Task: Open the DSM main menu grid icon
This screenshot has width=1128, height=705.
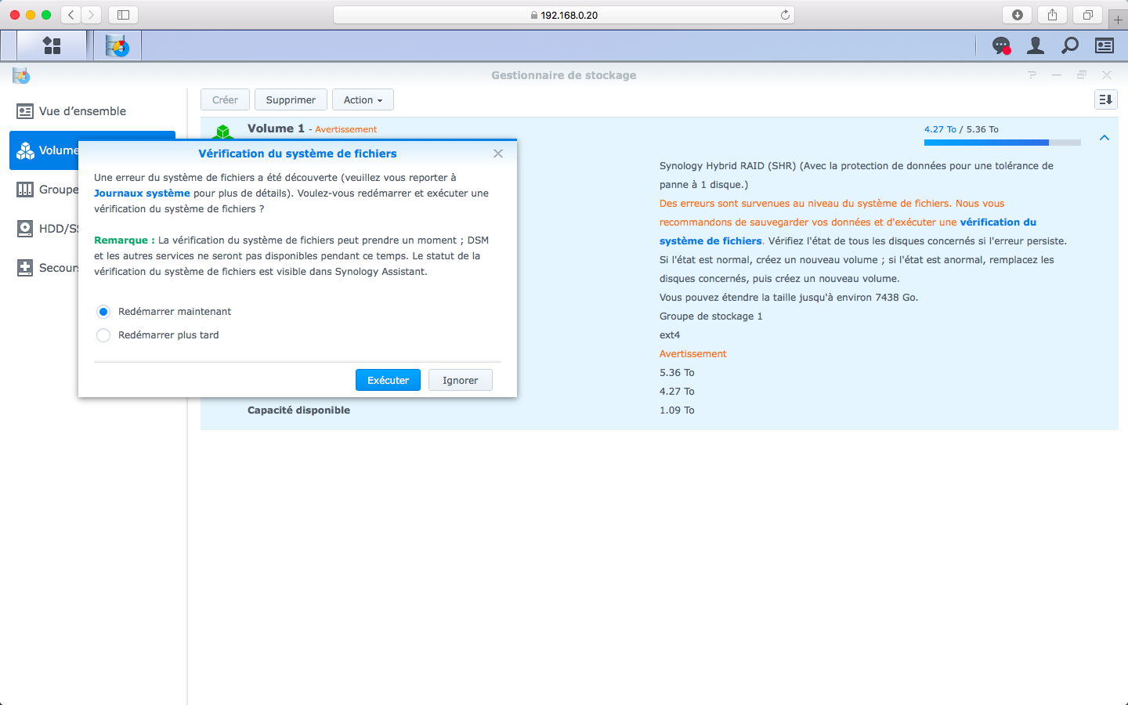Action: [52, 45]
